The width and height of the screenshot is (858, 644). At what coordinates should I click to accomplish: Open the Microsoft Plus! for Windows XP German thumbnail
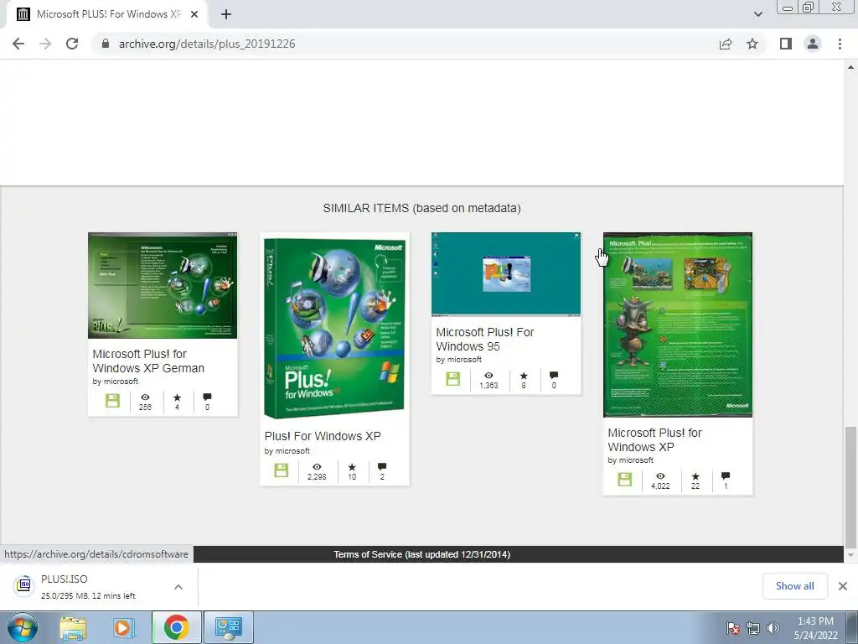[x=163, y=285]
